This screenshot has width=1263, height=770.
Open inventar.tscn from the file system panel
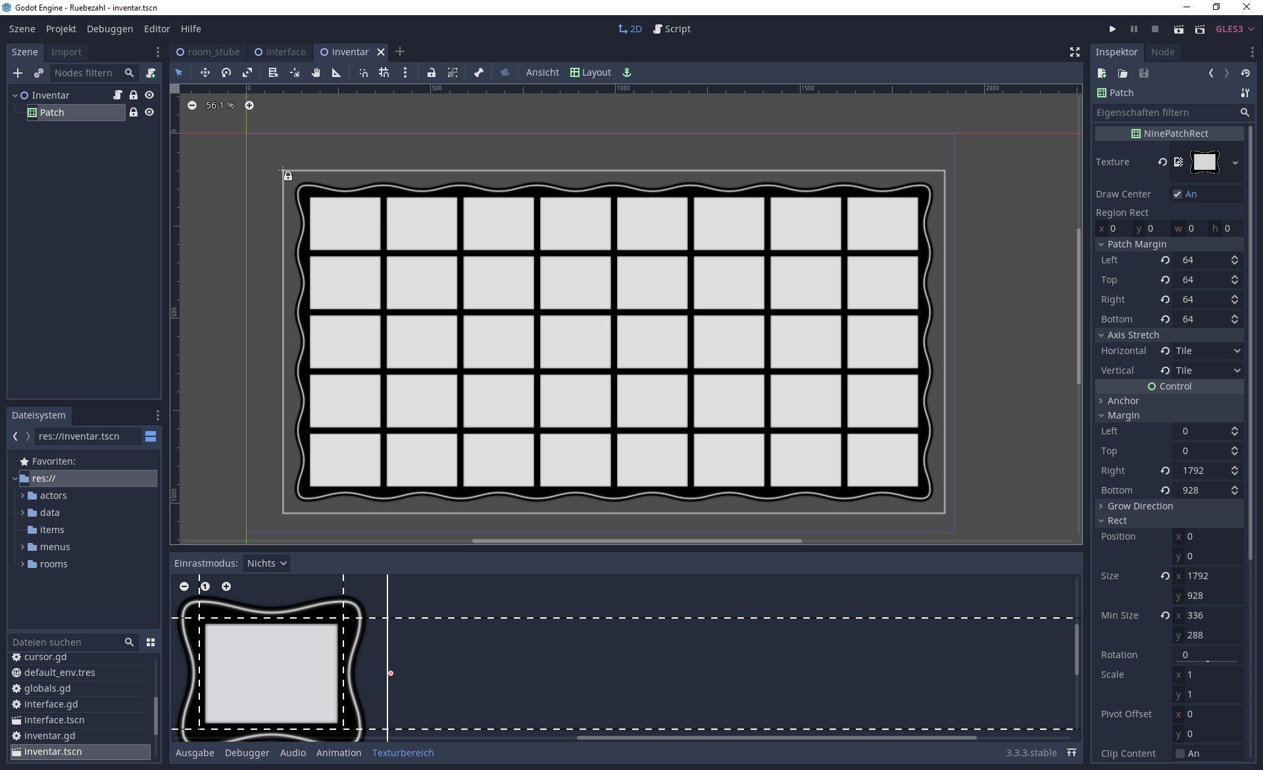[51, 752]
